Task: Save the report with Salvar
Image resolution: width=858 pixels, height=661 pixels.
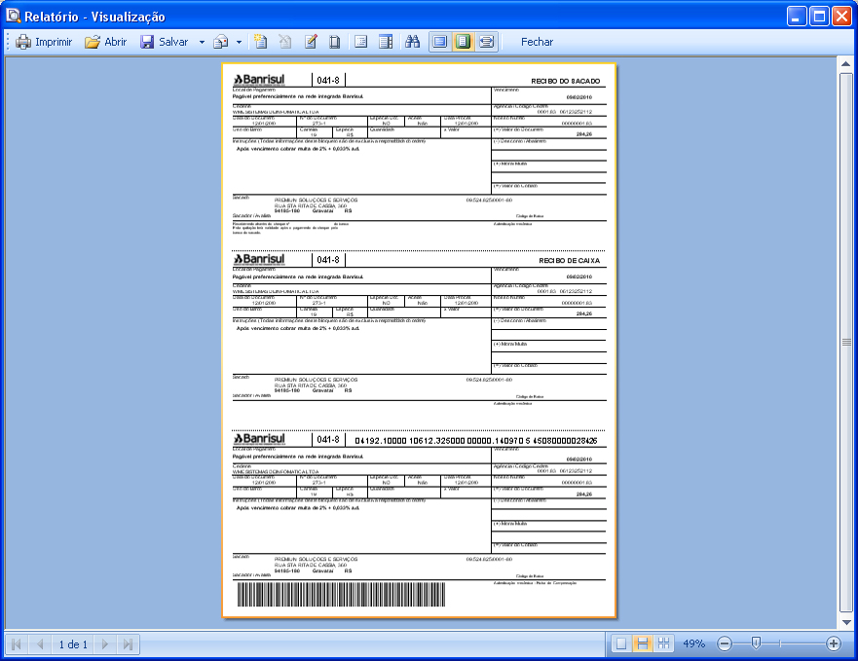Action: [164, 42]
